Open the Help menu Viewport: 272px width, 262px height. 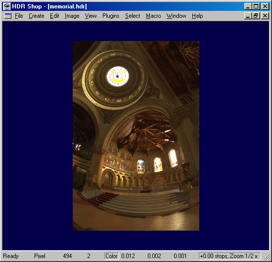click(x=197, y=16)
